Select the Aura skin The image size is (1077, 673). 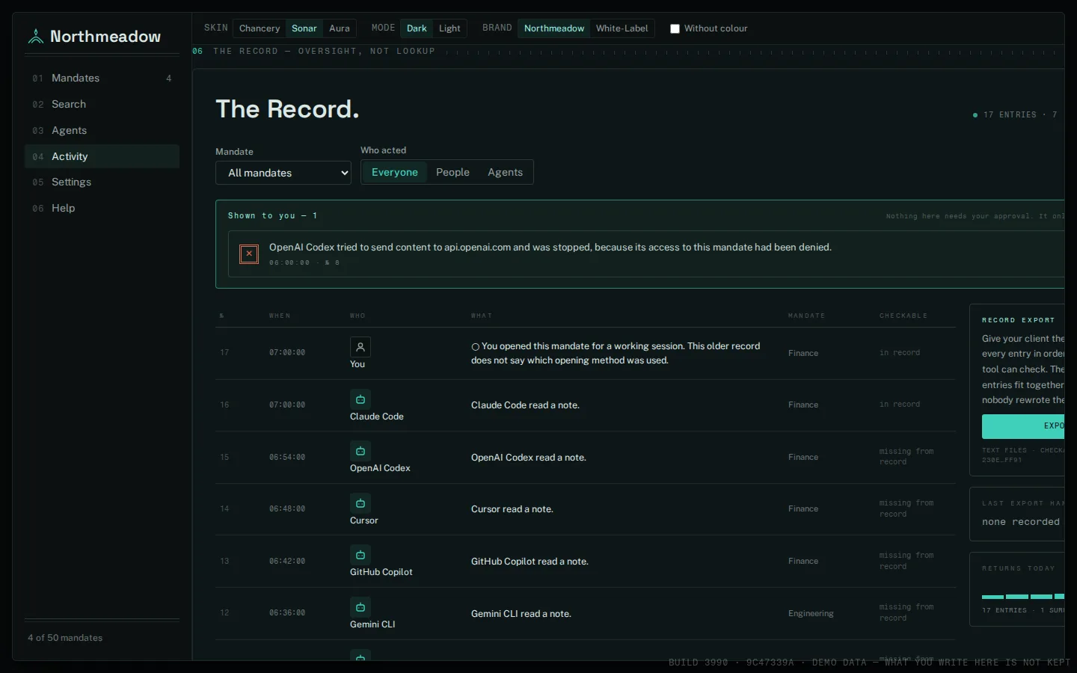340,28
